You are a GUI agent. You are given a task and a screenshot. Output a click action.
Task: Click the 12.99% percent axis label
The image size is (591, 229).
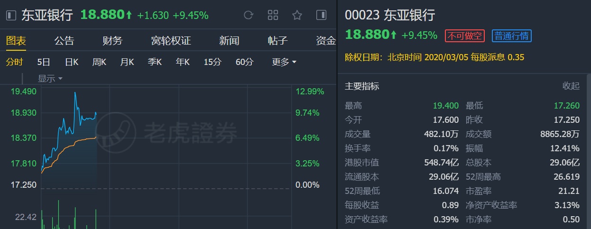coord(310,92)
